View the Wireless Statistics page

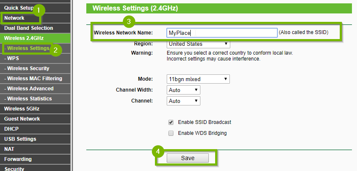[x=35, y=99]
